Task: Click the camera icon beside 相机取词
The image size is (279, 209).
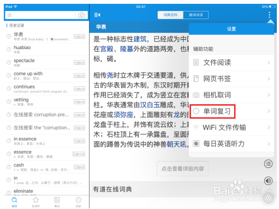Action: [196, 95]
